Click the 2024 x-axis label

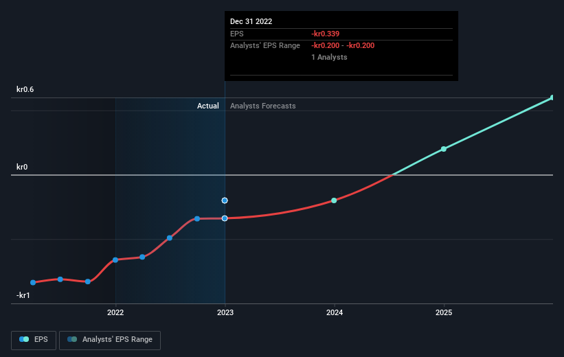pos(335,312)
